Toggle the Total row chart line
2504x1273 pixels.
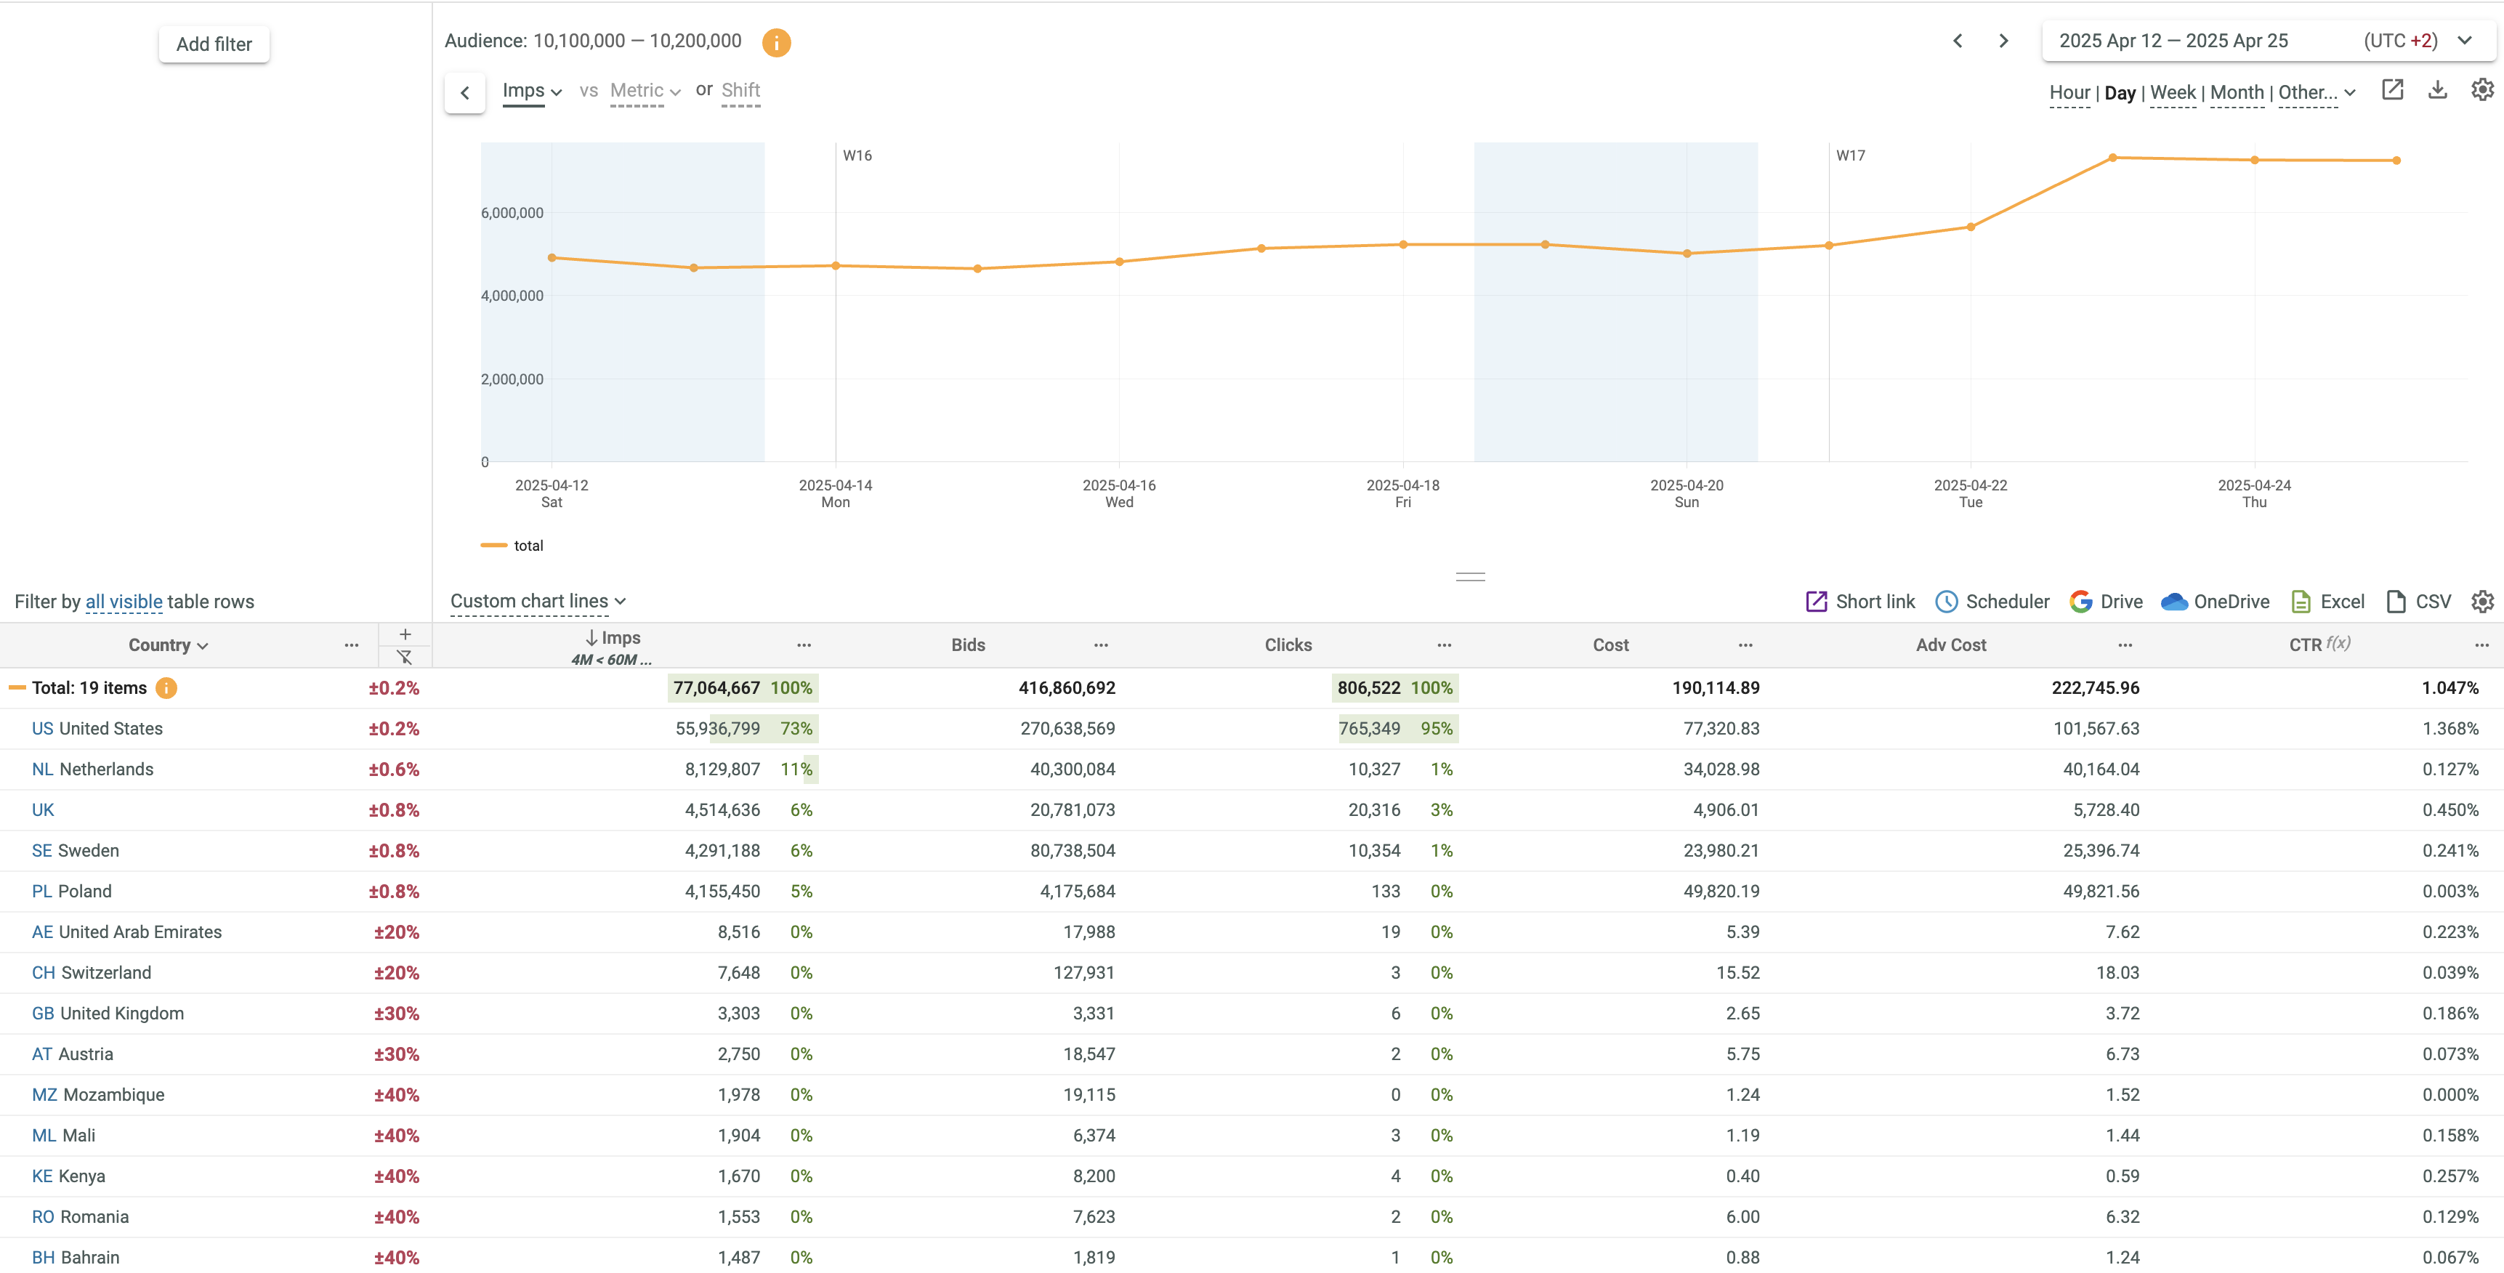click(17, 688)
